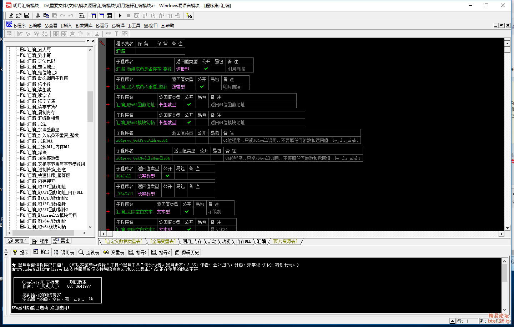
Task: Toggle 公开 checkmark for 汇编_去除空白文本
Action: (x=187, y=211)
